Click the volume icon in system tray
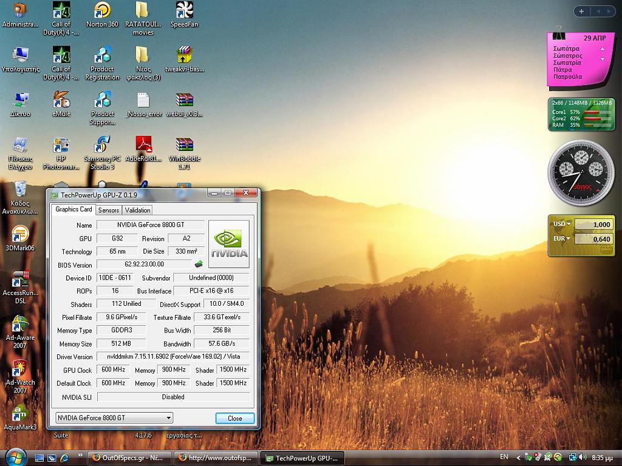 583,457
